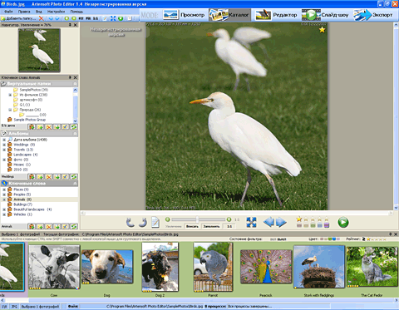Open the Parrot thumbnail

point(213,268)
